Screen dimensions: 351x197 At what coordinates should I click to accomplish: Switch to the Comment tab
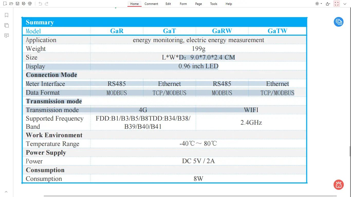[x=151, y=4]
